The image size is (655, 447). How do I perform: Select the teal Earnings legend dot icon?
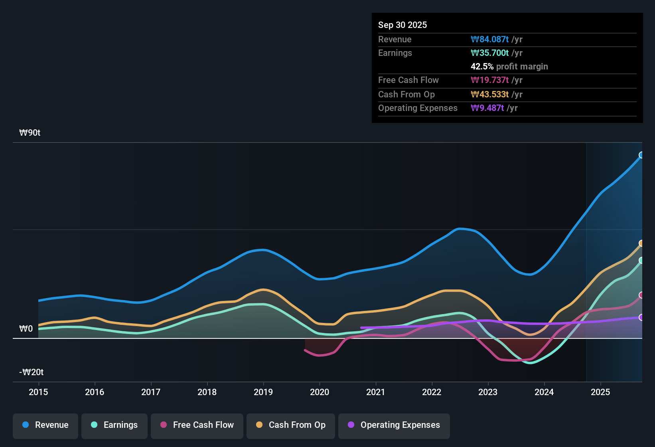click(x=94, y=425)
